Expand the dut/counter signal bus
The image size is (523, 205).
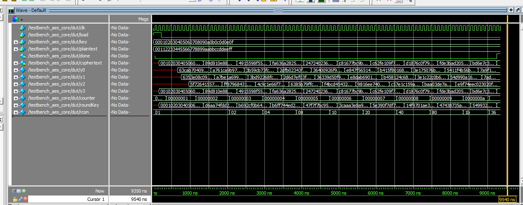point(16,98)
